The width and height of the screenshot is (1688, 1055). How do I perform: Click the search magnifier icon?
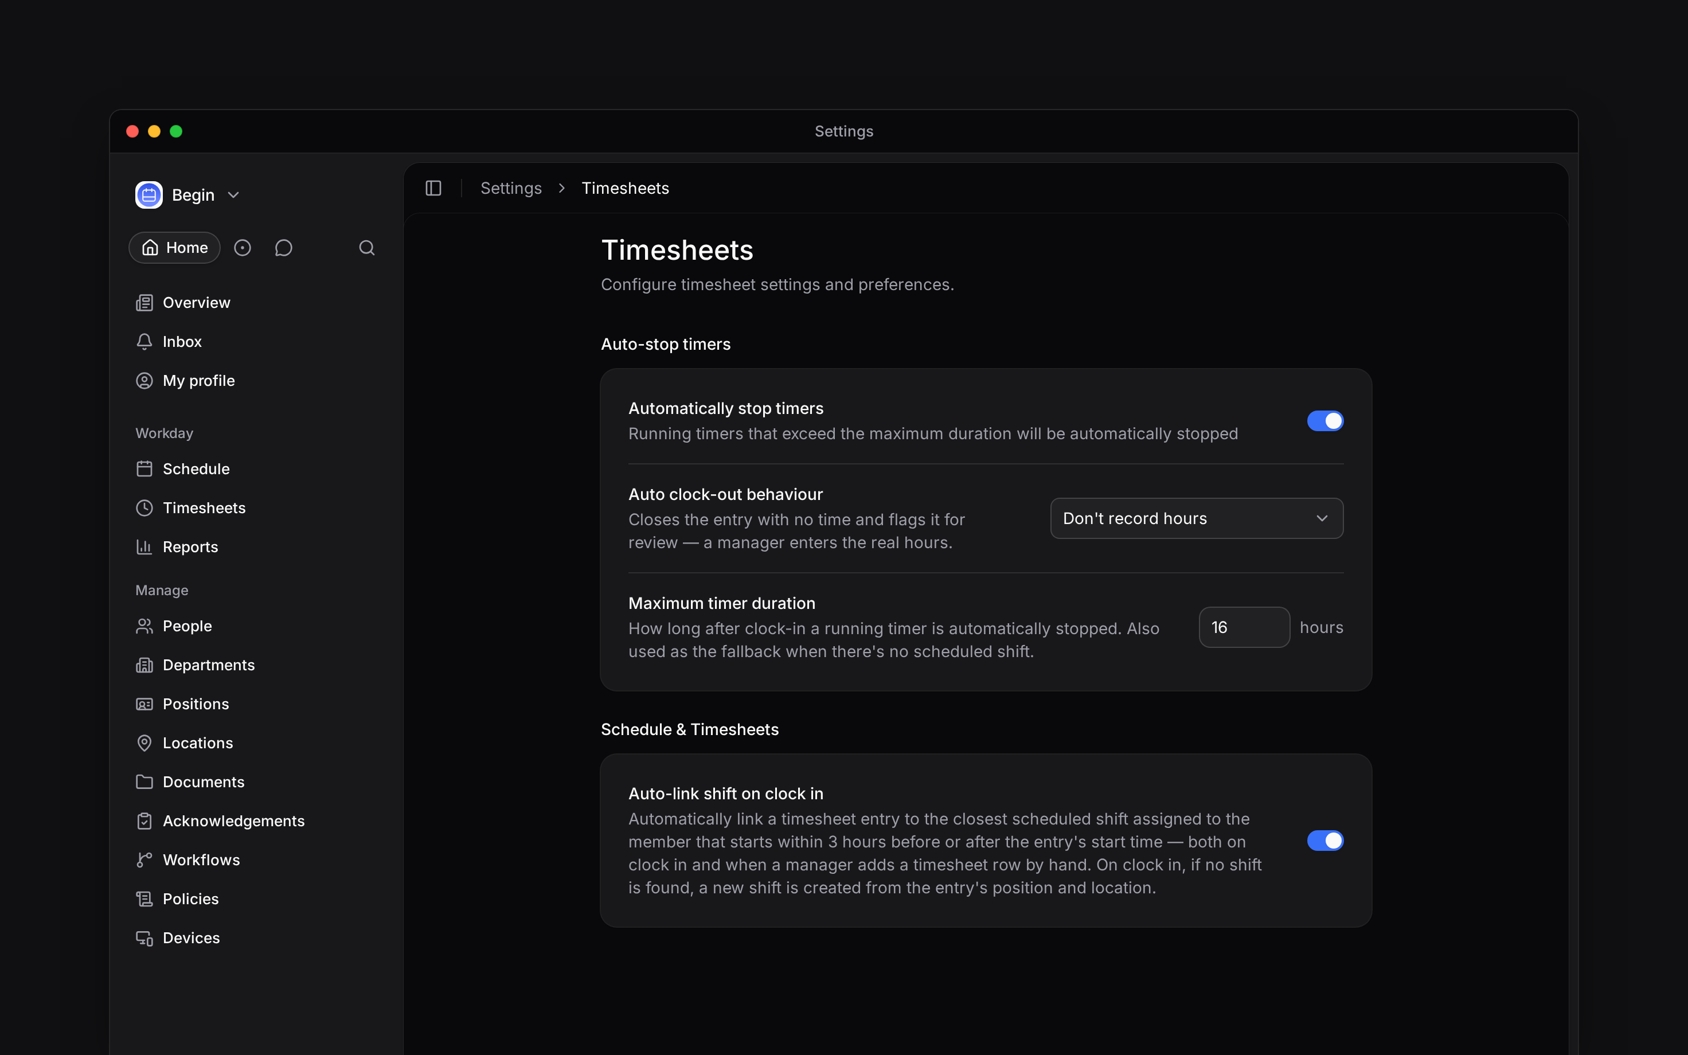pyautogui.click(x=367, y=248)
